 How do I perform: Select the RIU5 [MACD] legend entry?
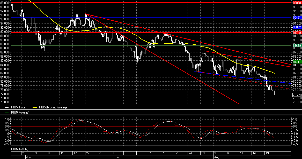[x=20, y=149]
